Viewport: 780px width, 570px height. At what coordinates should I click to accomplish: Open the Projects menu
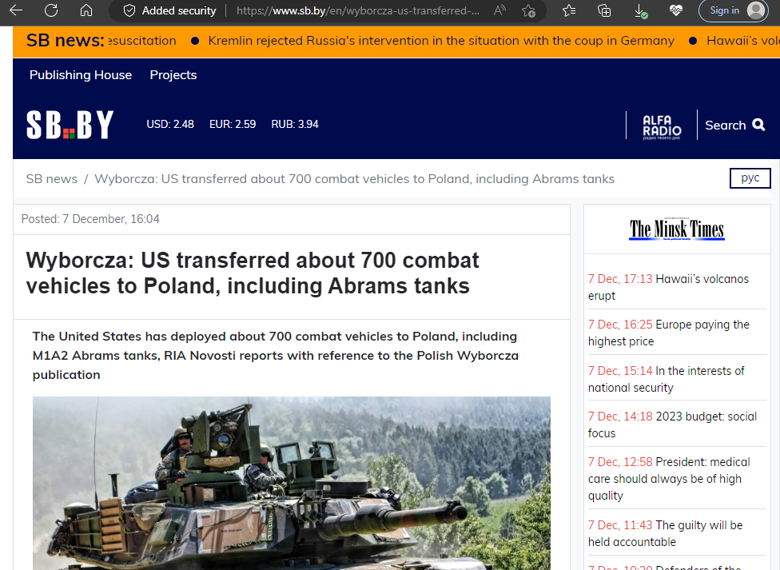pos(173,74)
